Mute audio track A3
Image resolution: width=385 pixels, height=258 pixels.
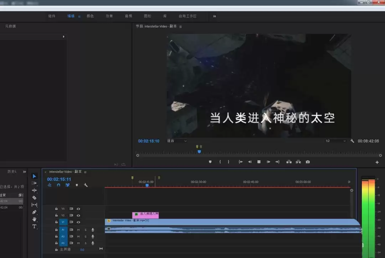(78, 243)
